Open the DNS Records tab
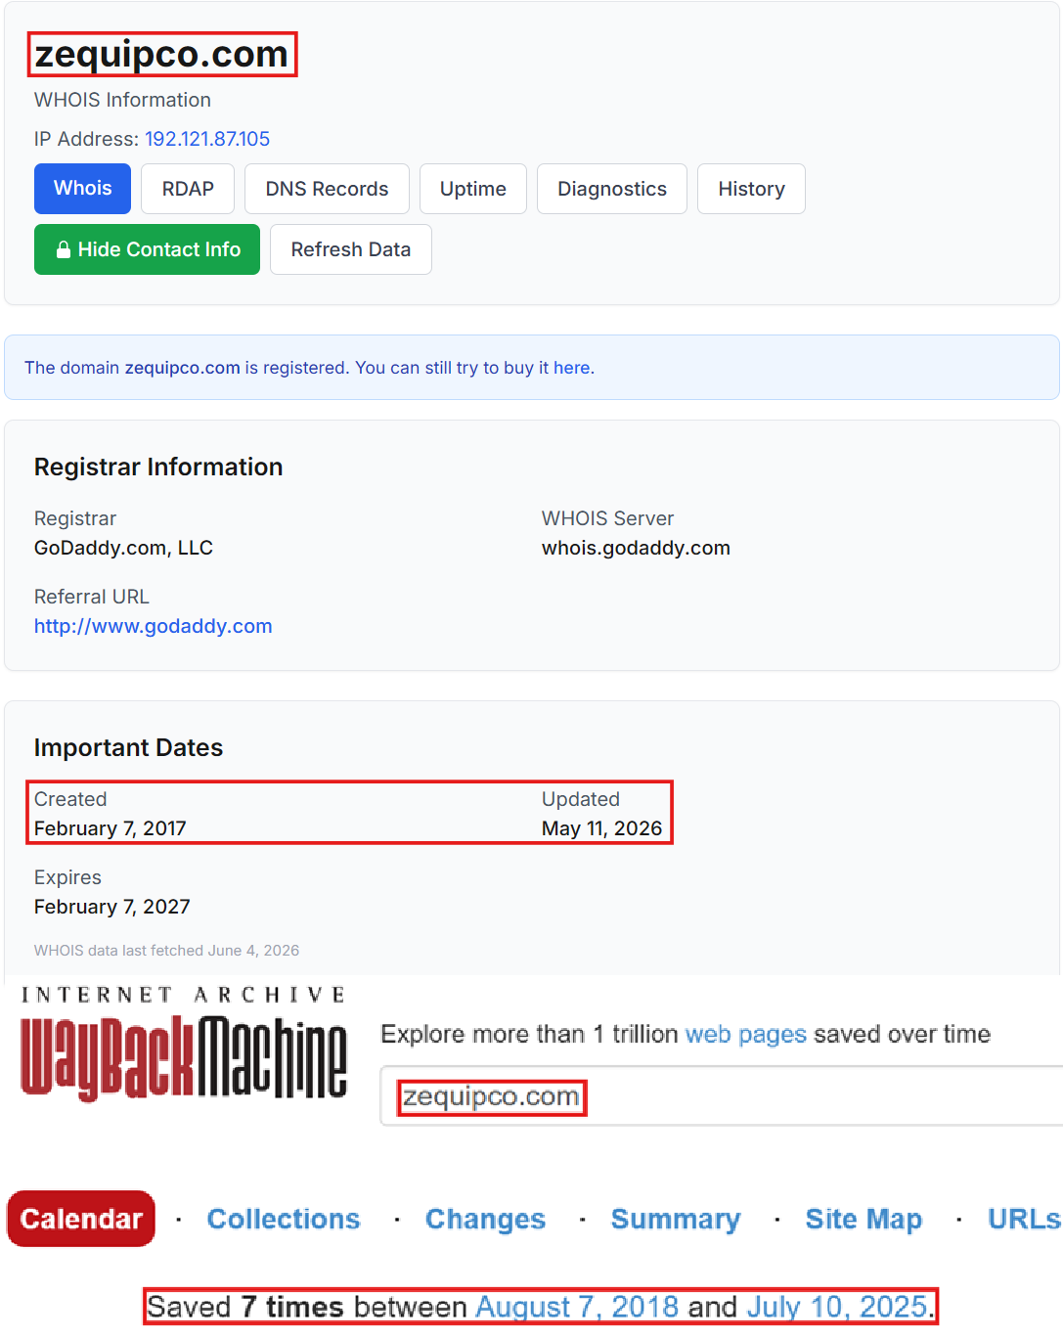1063x1338 pixels. (327, 189)
